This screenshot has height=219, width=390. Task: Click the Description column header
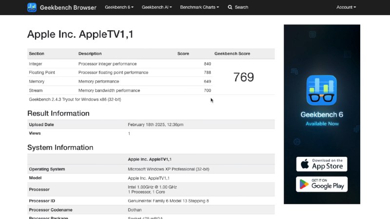pyautogui.click(x=90, y=54)
